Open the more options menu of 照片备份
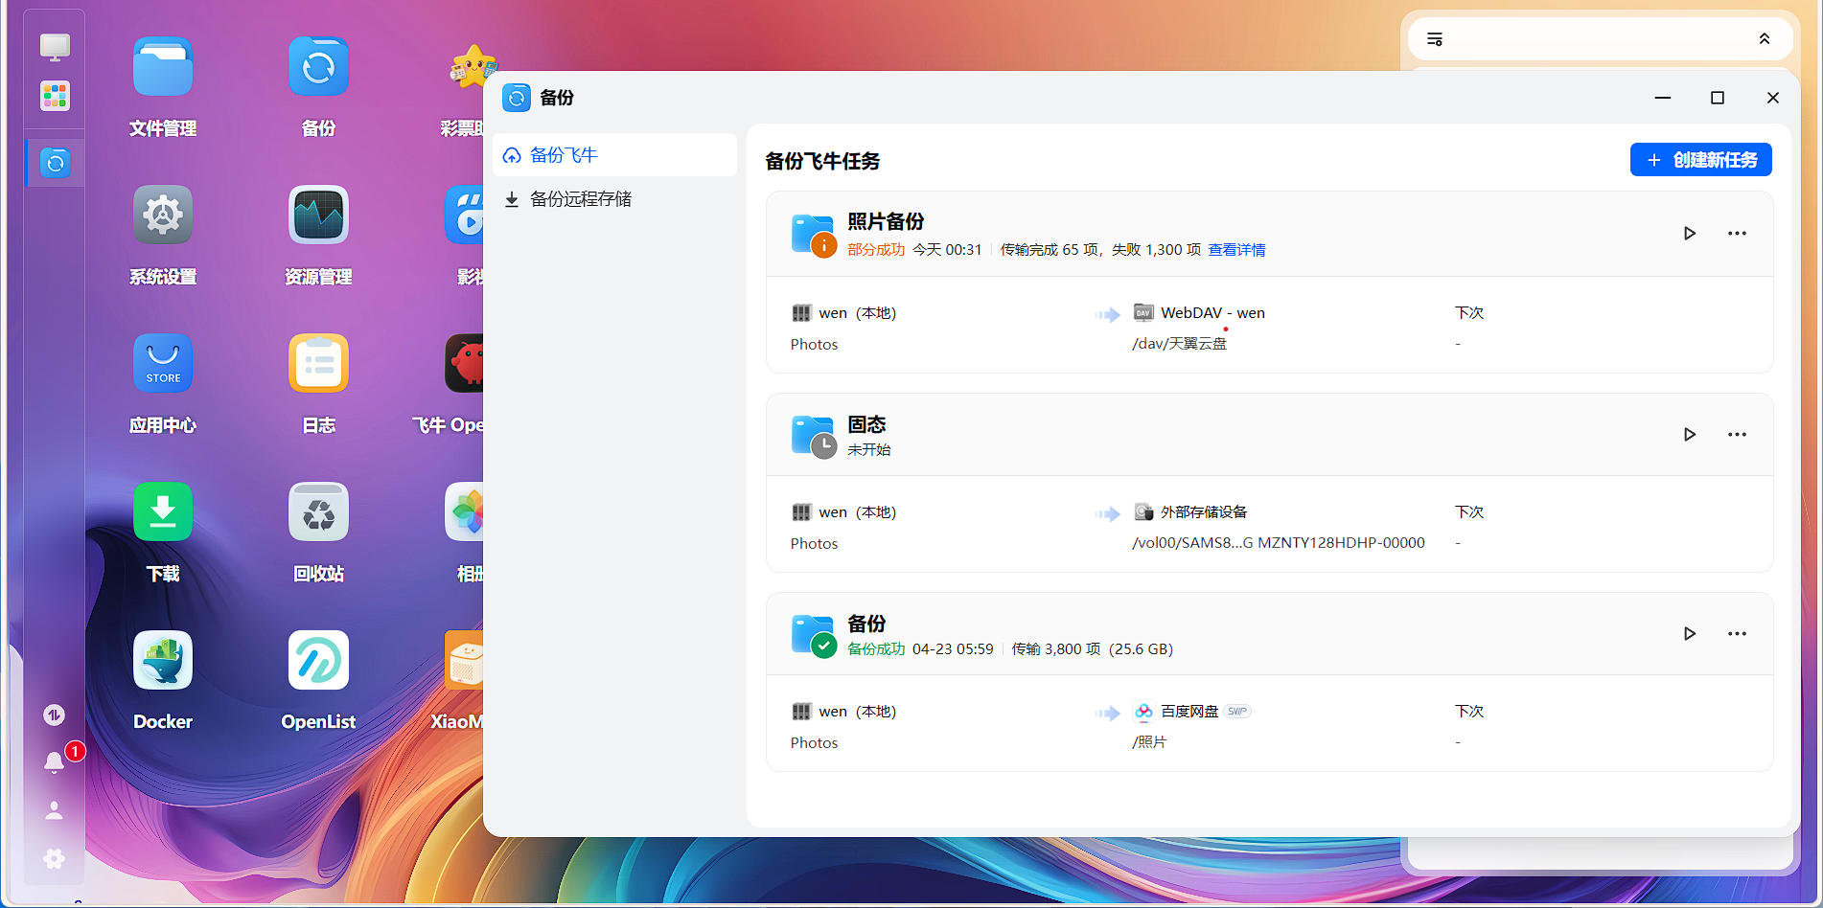This screenshot has height=908, width=1823. (1737, 233)
